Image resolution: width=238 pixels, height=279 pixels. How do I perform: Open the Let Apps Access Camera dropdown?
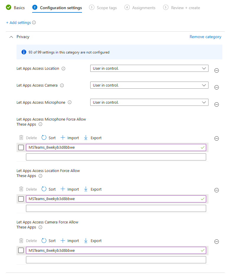149,85
